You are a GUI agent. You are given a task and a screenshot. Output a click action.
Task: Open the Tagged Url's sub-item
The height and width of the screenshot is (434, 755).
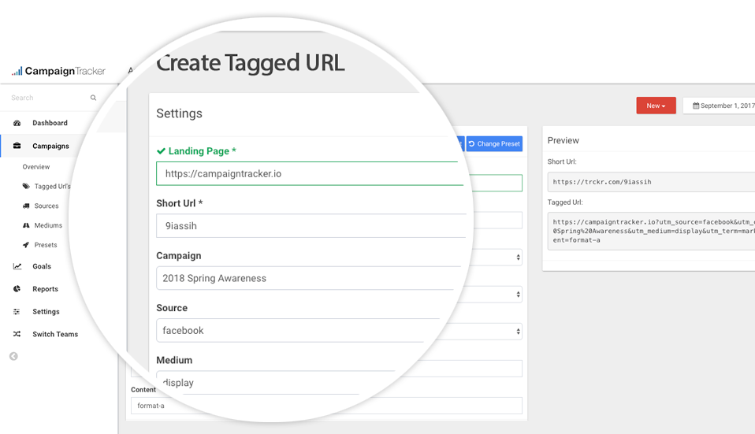53,186
